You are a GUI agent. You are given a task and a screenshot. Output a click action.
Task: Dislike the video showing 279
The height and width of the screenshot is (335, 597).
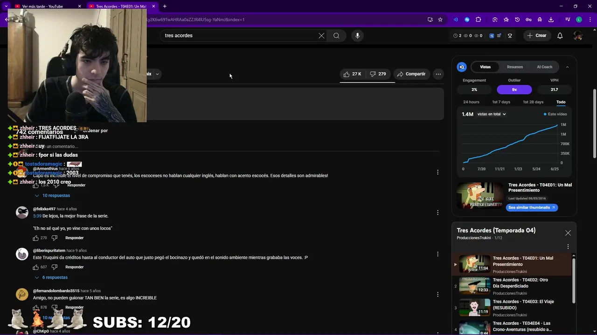point(378,74)
